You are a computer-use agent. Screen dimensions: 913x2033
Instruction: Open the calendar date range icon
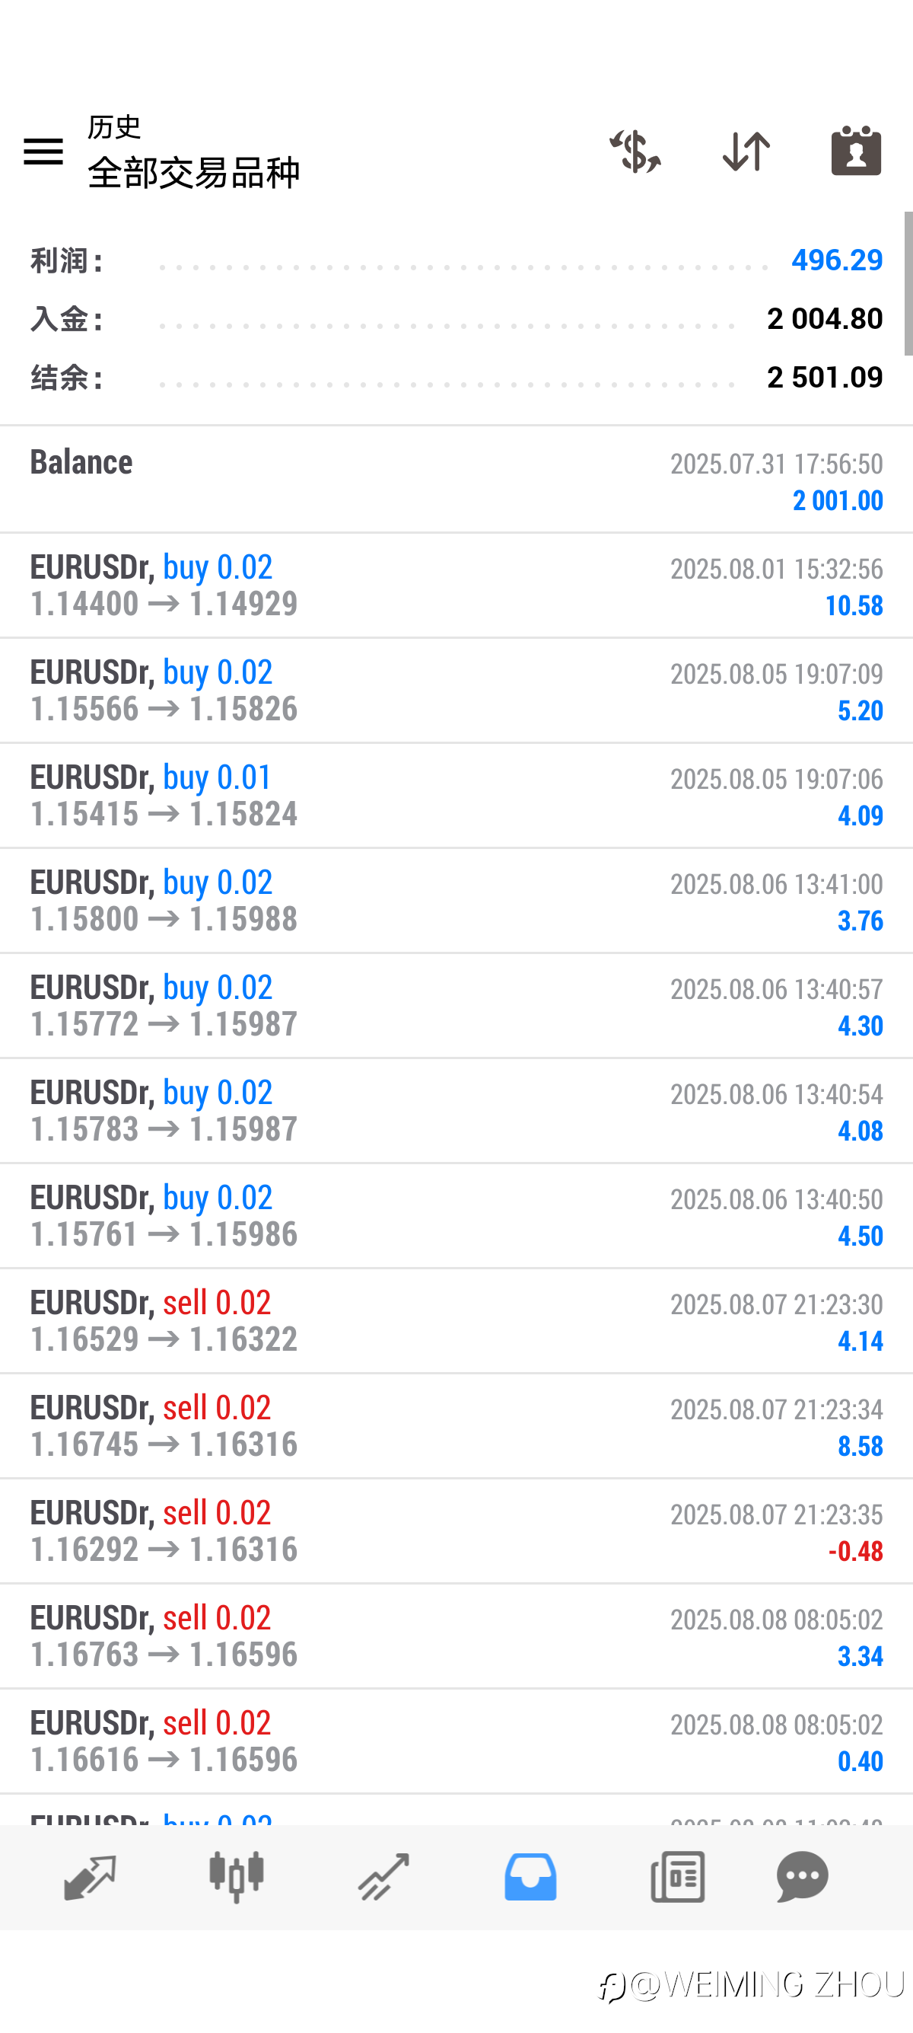856,150
